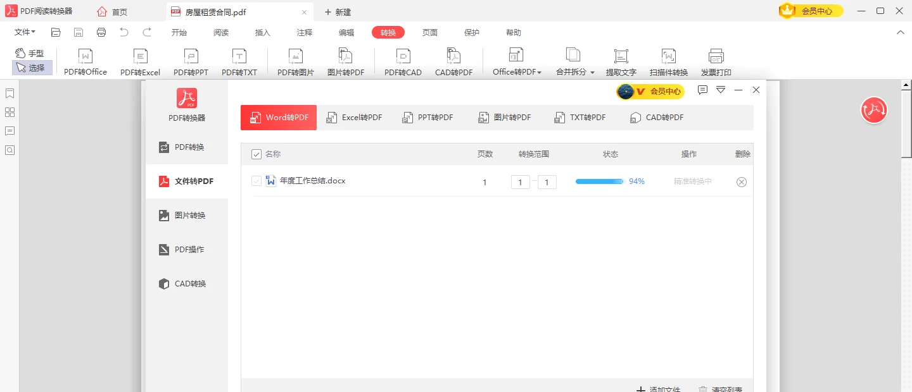Open the 编辑 ribbon tab
912x392 pixels.
(346, 33)
